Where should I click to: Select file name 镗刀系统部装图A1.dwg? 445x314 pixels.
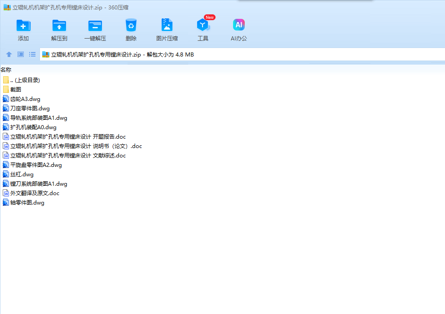click(x=39, y=183)
